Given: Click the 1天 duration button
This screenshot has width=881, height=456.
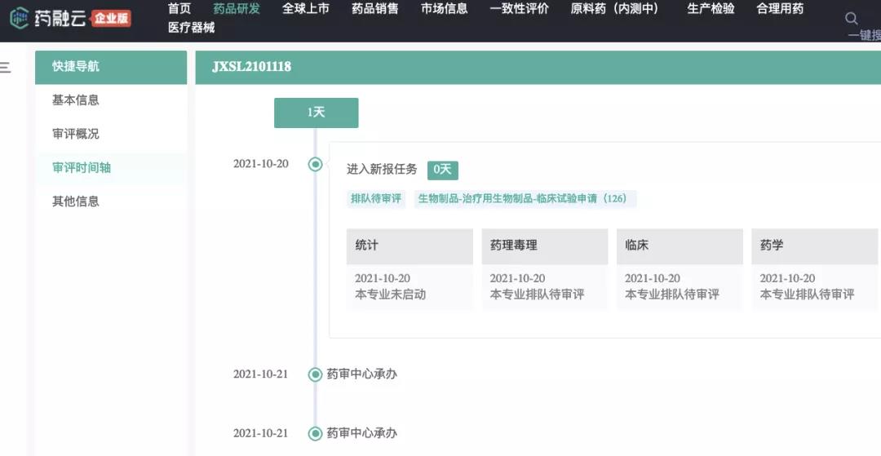Looking at the screenshot, I should tap(317, 113).
